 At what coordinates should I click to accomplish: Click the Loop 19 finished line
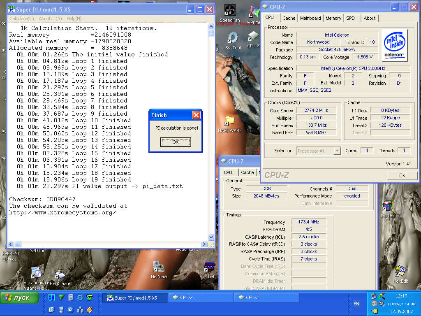pyautogui.click(x=74, y=179)
